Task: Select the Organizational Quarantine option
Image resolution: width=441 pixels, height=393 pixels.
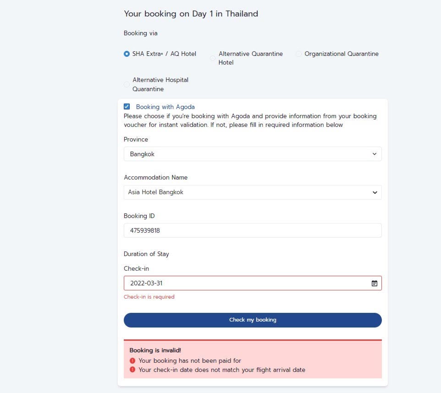Action: [x=298, y=54]
